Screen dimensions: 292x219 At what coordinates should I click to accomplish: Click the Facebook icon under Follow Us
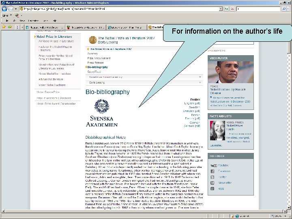point(212,171)
